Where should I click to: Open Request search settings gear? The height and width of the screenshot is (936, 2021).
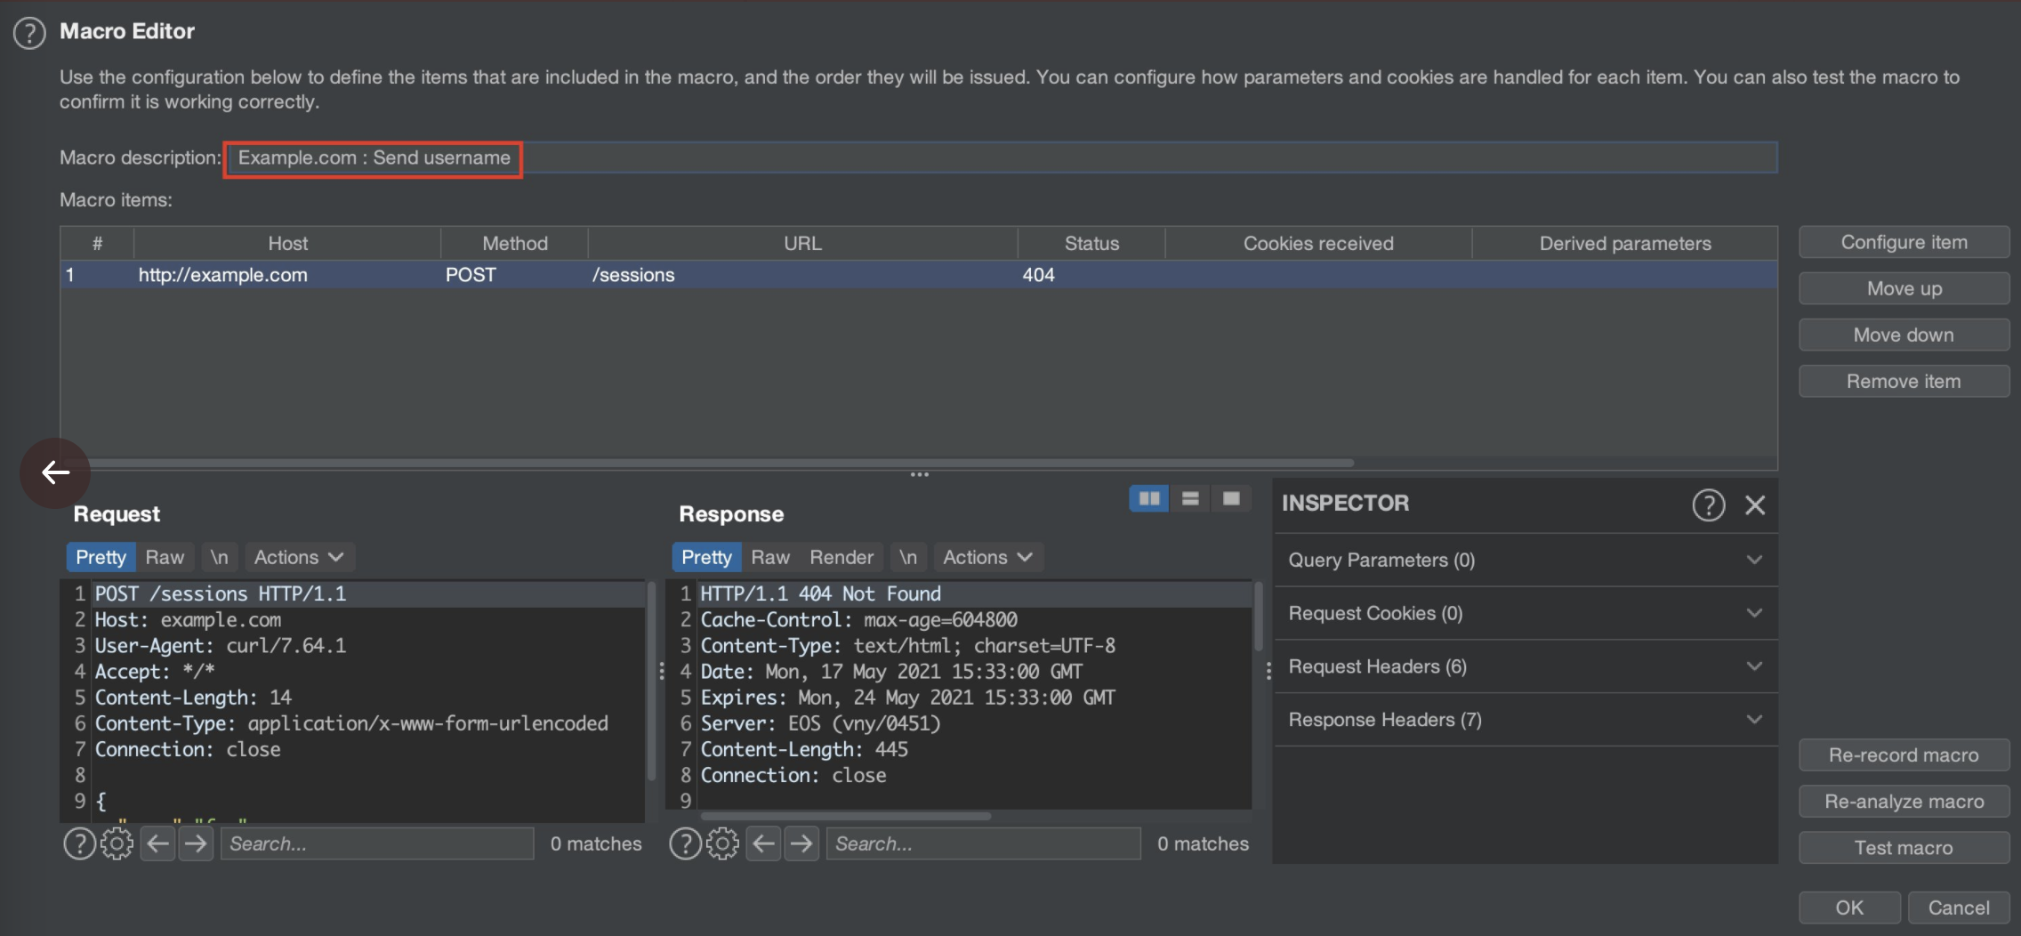click(x=117, y=843)
